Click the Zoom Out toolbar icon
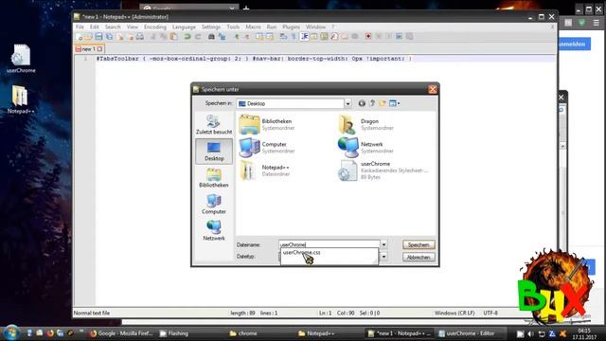 [x=246, y=37]
